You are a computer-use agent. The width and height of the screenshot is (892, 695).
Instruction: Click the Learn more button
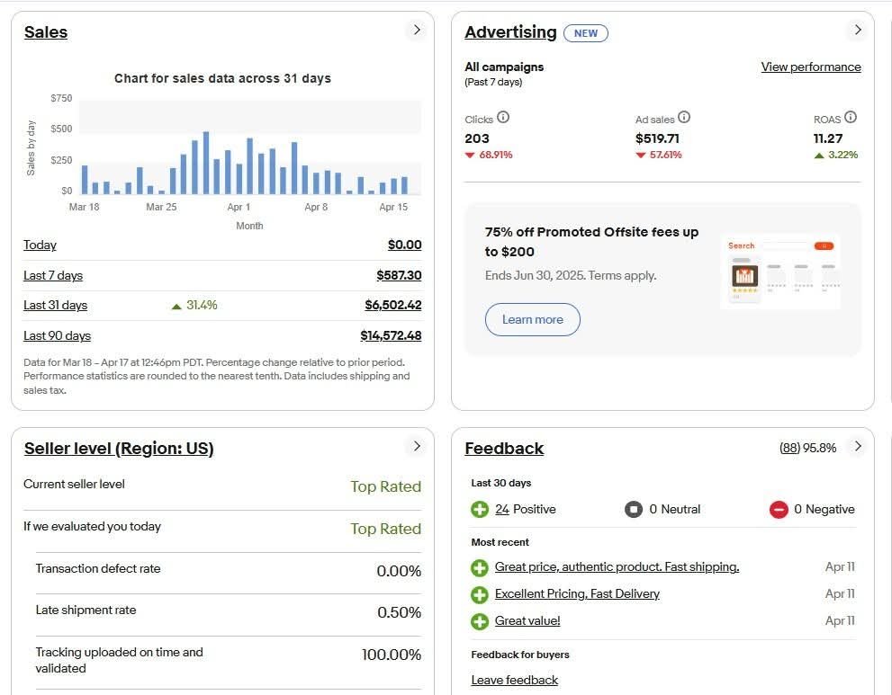click(x=533, y=319)
